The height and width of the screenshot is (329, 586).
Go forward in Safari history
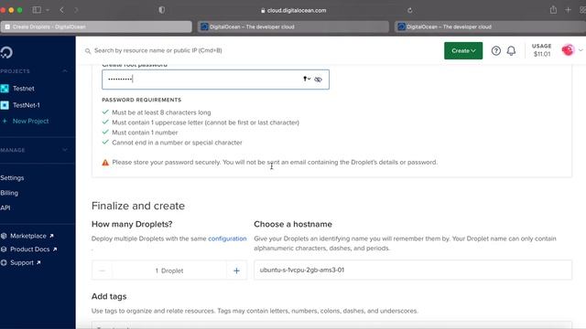[x=76, y=10]
